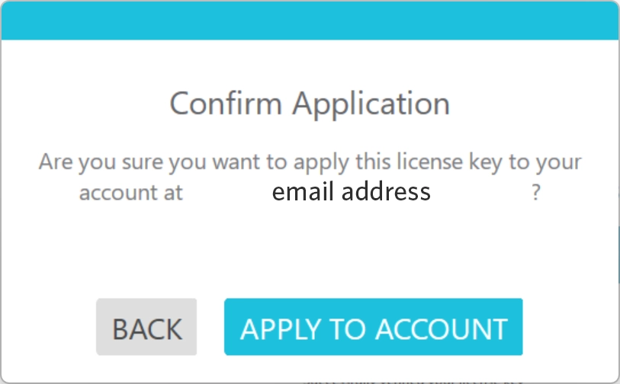Click the word 'want' in the message
The image size is (620, 384).
click(236, 162)
